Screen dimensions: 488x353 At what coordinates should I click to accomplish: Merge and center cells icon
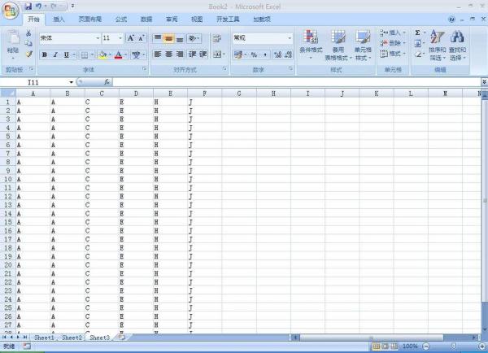(x=217, y=54)
